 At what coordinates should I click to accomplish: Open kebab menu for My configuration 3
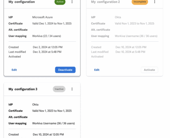[72, 89]
